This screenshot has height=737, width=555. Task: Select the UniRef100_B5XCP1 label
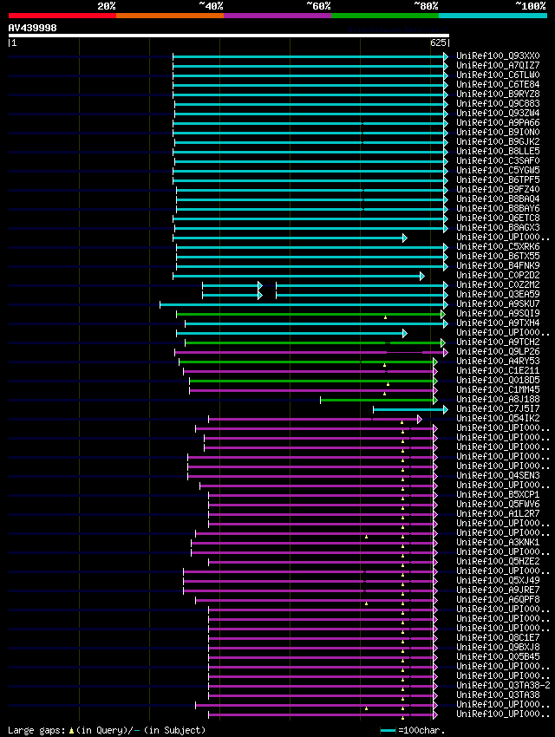498,495
